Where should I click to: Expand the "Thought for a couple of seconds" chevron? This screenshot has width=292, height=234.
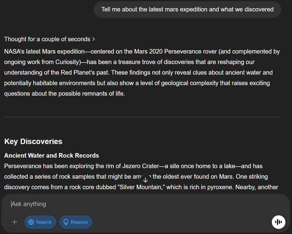click(94, 39)
